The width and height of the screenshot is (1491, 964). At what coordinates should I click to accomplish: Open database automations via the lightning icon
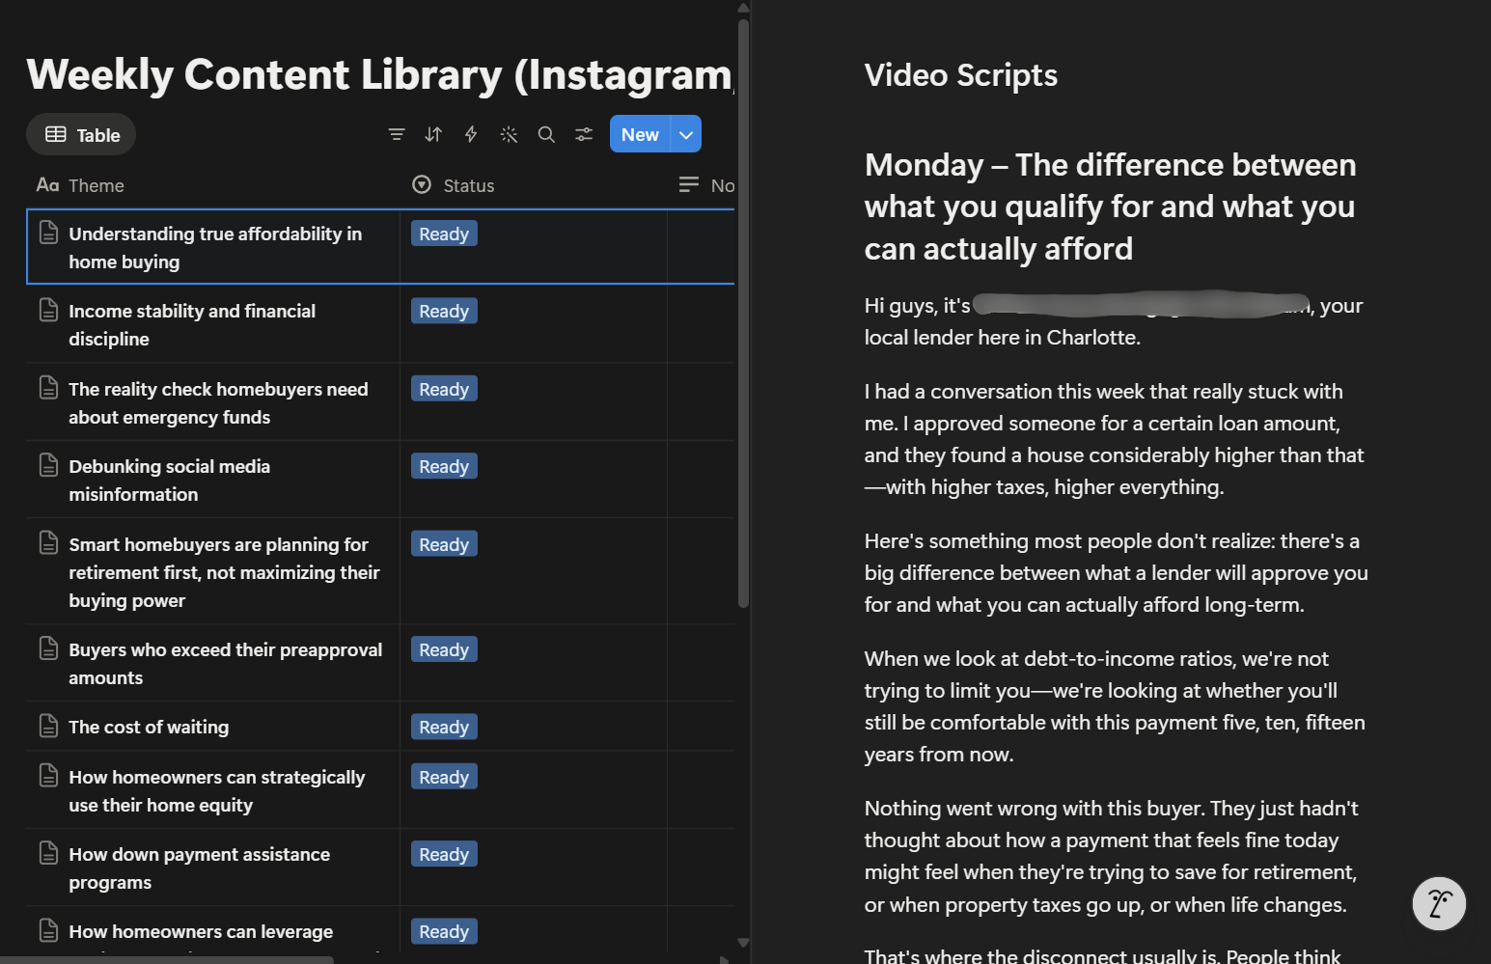click(470, 134)
